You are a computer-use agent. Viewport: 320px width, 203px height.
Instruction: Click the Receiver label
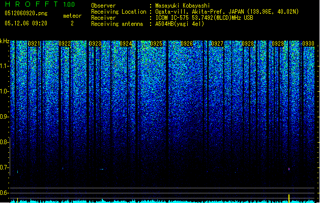coord(103,18)
